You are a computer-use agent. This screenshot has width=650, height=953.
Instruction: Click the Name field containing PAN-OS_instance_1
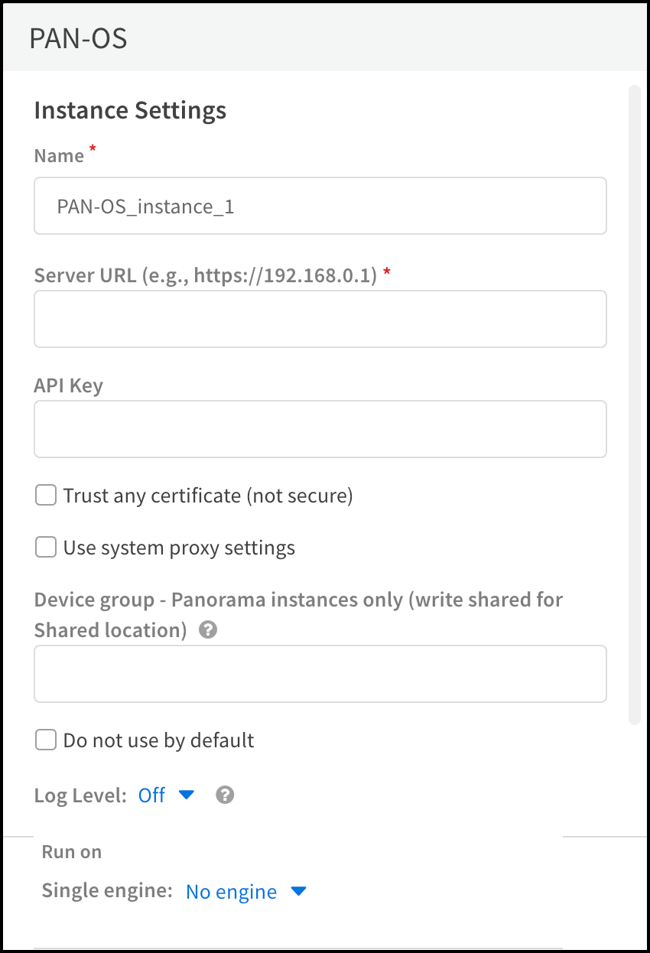(x=320, y=207)
